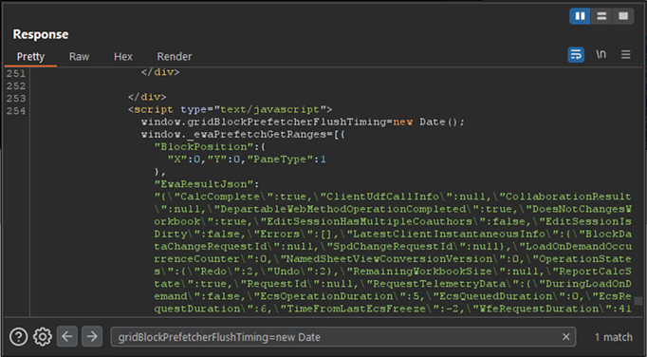Switch to top-bottom stacked layout
The height and width of the screenshot is (357, 647).
601,16
